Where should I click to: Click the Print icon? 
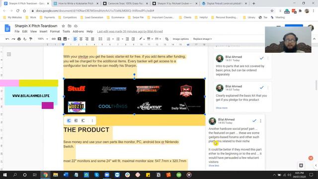(19, 39)
